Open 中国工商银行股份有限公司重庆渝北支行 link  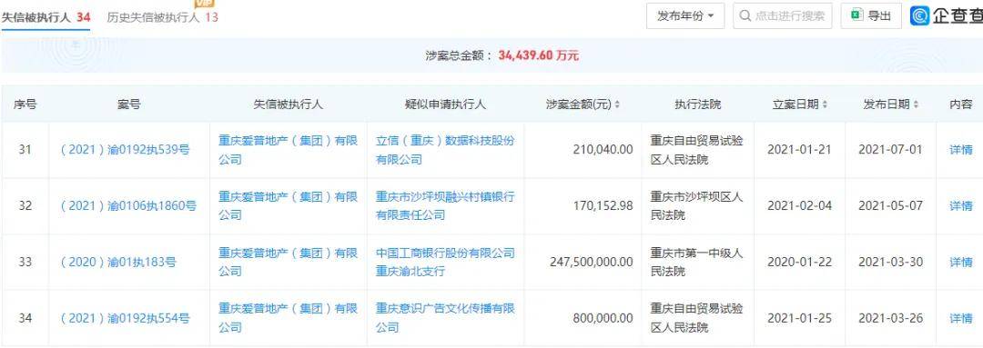click(x=445, y=263)
